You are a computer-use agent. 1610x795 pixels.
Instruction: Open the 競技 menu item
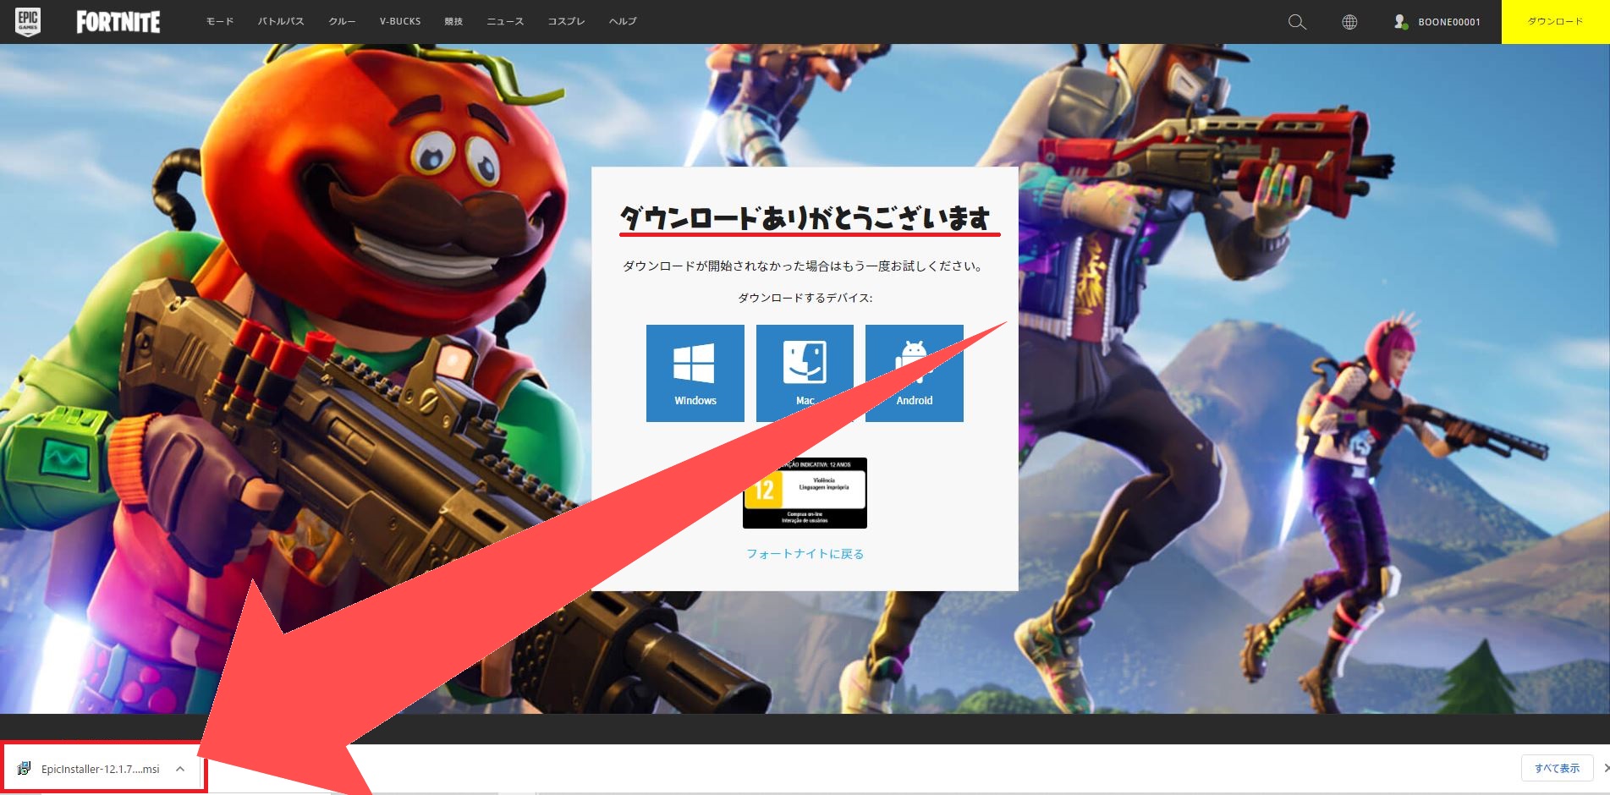point(453,22)
